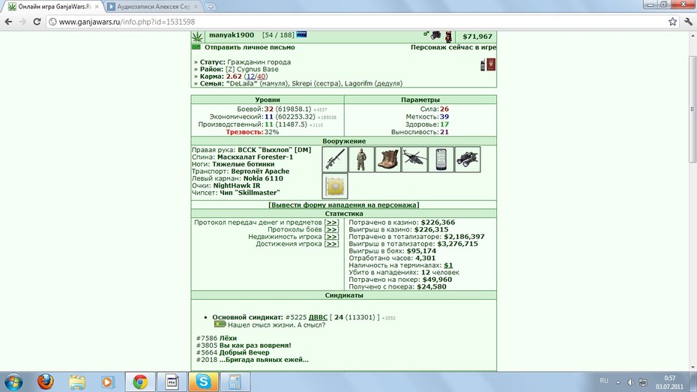Open the NightHawk IR goggles image

point(468,159)
